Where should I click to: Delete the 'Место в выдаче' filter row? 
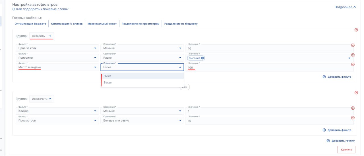(353, 65)
